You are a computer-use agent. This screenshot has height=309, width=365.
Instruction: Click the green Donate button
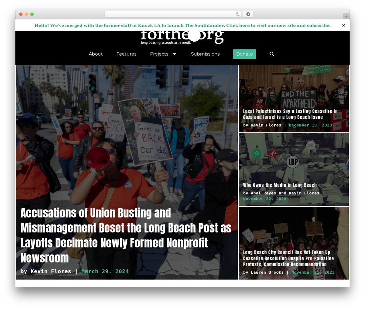click(244, 54)
